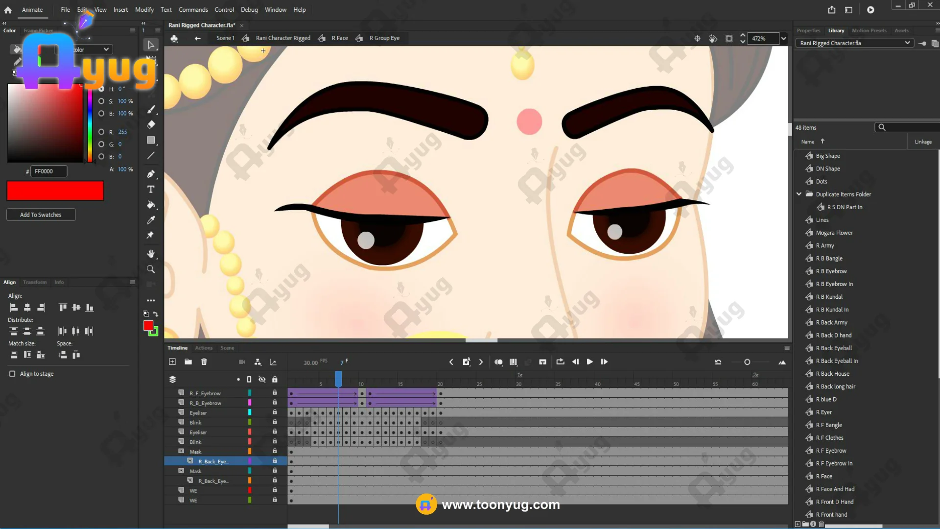
Task: Select the Hue radio button
Action: click(101, 89)
